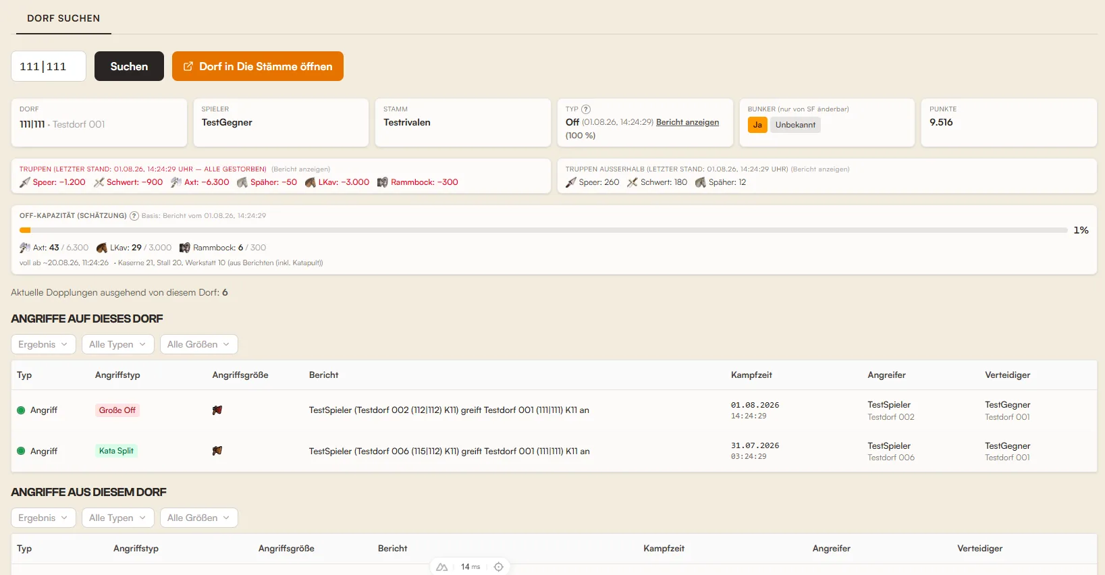Open the DORF SUCHEN tab
The width and height of the screenshot is (1105, 575).
(63, 18)
